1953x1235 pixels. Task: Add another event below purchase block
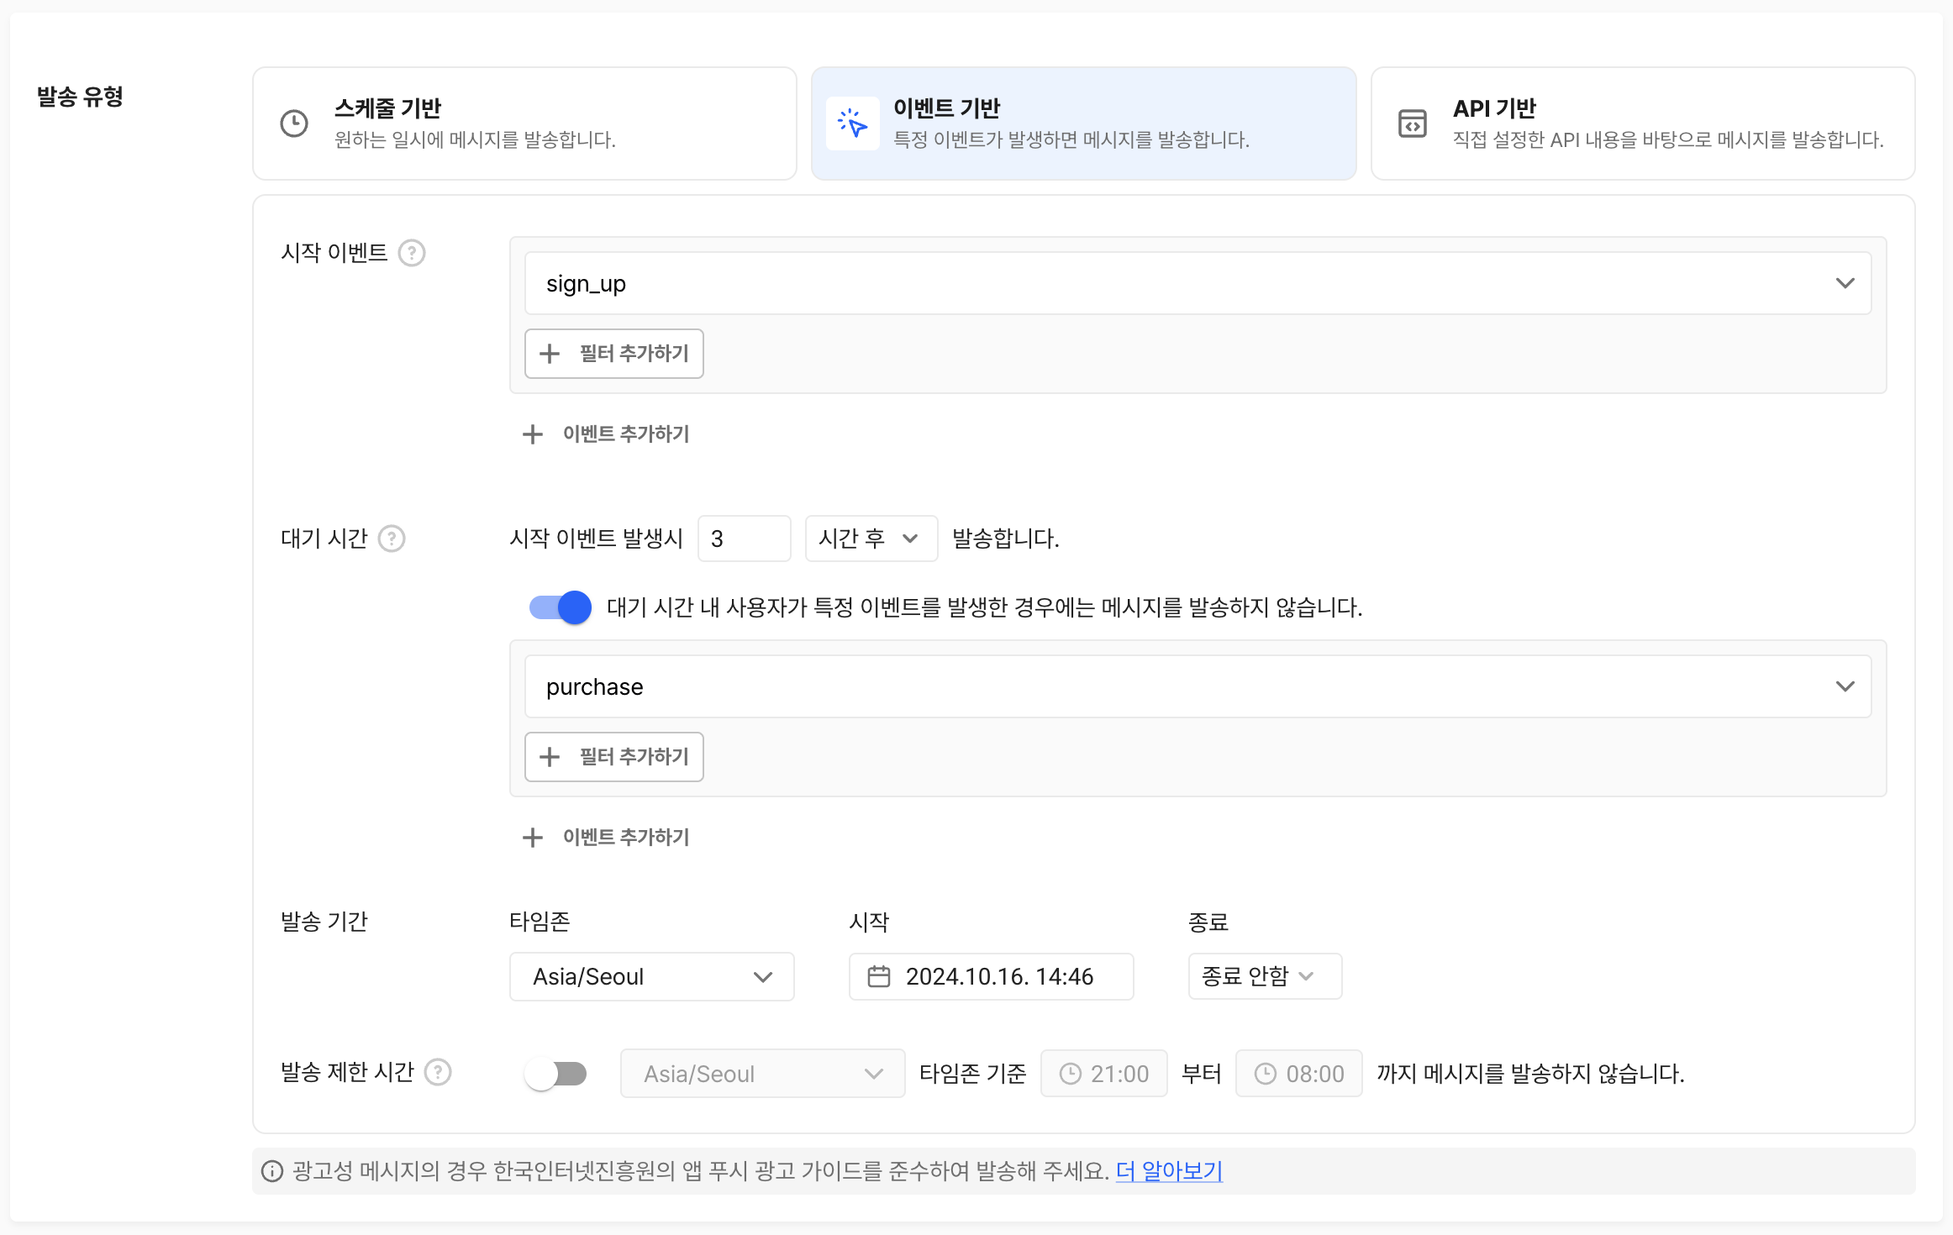607,838
